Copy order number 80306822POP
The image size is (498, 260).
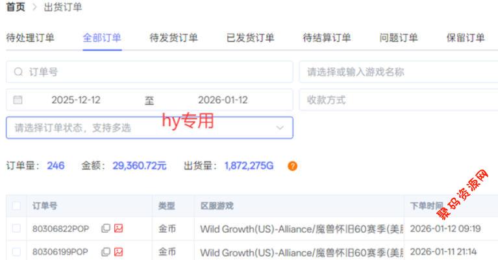105,228
